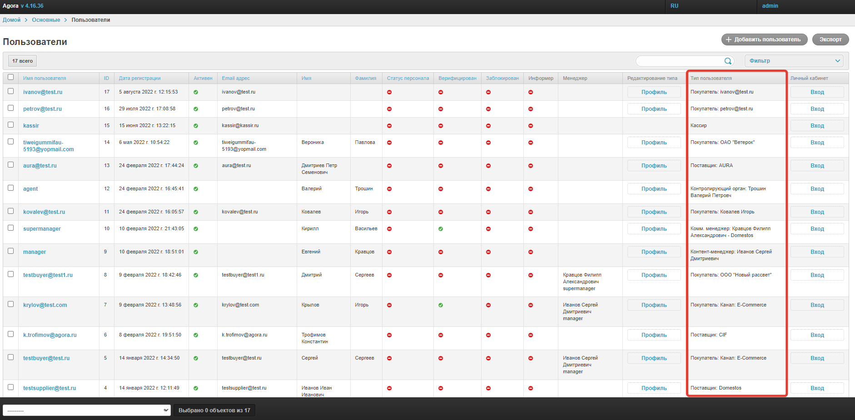Click into the search input field
Viewport: 855px width, 420px height.
pyautogui.click(x=679, y=61)
